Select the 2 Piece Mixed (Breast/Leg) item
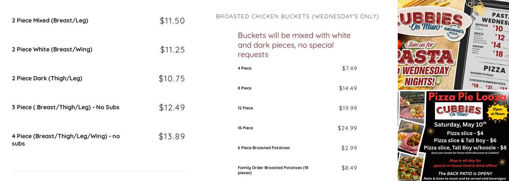The height and width of the screenshot is (181, 509). (50, 21)
